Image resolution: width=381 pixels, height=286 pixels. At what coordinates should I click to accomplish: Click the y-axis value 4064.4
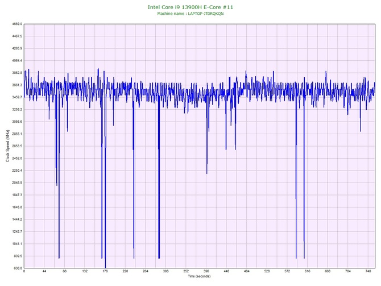[x=17, y=60]
